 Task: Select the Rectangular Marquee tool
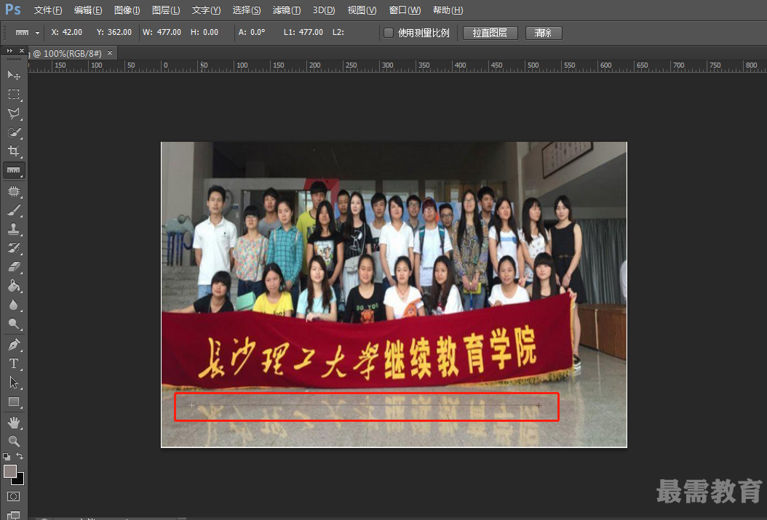14,94
